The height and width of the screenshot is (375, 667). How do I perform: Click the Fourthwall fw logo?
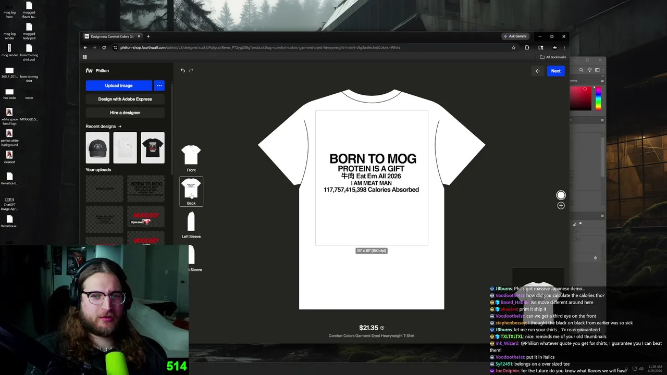click(x=89, y=70)
